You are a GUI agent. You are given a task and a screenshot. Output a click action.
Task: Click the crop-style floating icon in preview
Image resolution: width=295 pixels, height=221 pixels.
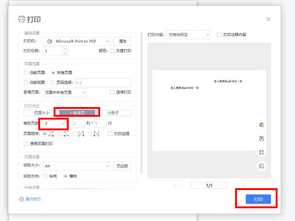(262, 152)
